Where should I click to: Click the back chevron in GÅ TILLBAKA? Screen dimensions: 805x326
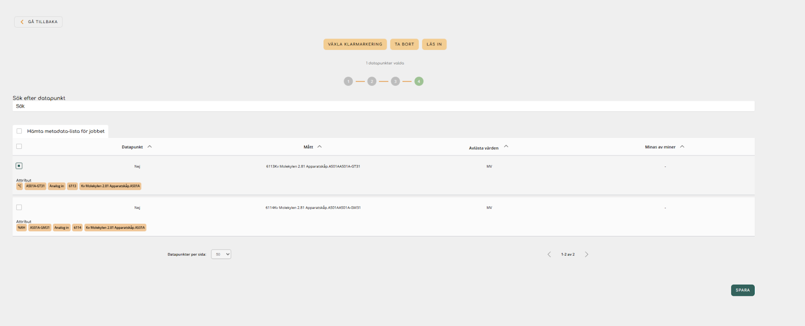click(22, 22)
